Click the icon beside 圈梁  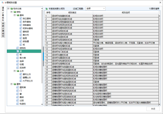pos(18,97)
